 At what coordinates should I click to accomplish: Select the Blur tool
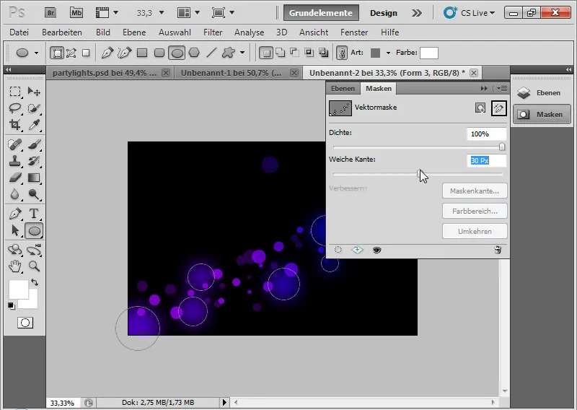pos(15,194)
